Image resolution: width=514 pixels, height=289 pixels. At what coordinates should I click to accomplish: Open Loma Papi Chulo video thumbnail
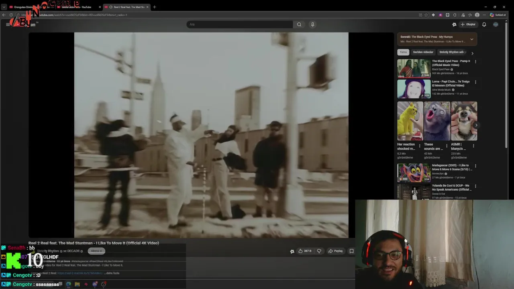pyautogui.click(x=414, y=89)
